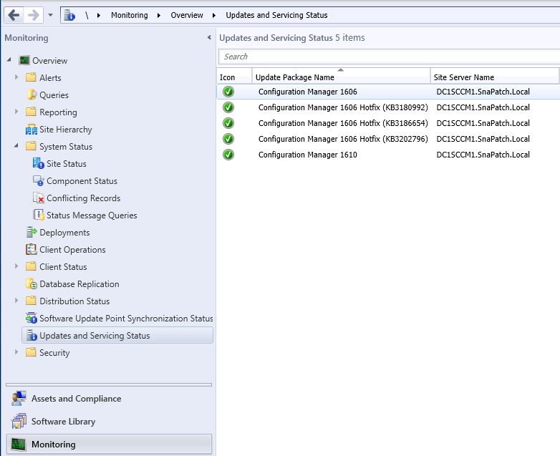Expand the Alerts tree node
560x456 pixels.
(x=16, y=77)
